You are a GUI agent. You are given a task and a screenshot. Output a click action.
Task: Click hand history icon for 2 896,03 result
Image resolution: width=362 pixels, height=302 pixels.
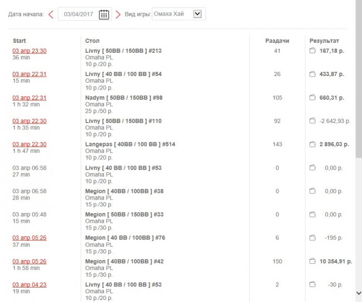coord(312,144)
